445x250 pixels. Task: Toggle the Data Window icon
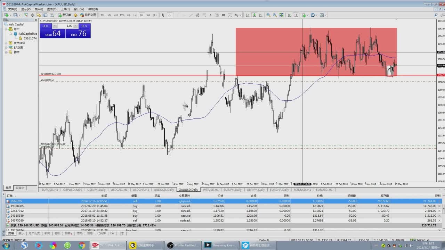pyautogui.click(x=32, y=15)
